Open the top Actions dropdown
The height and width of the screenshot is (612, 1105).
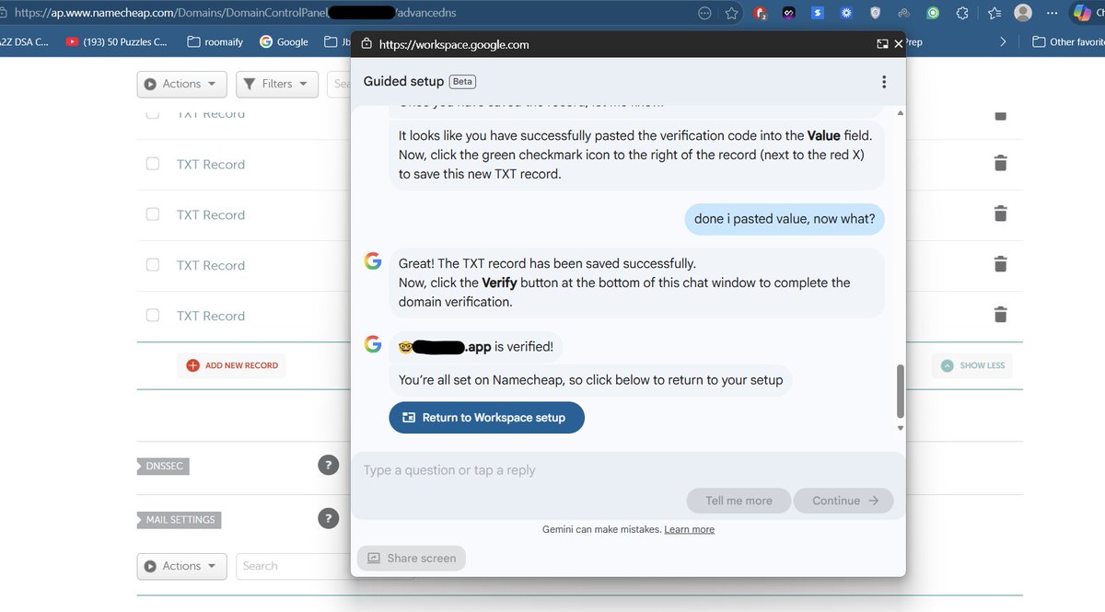click(182, 84)
